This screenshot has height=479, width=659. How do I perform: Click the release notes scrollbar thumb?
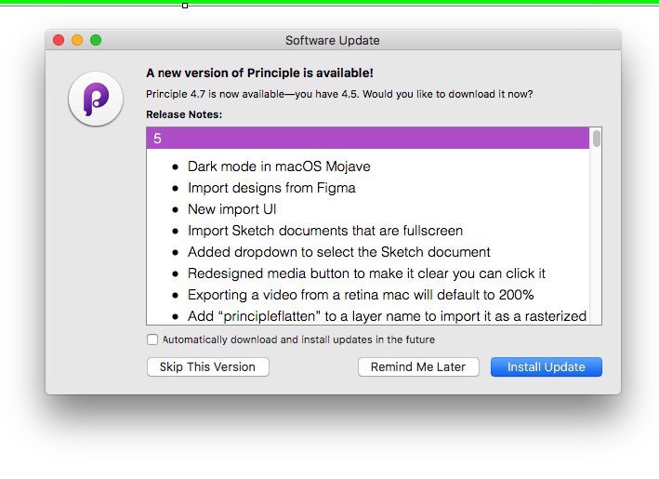[597, 139]
